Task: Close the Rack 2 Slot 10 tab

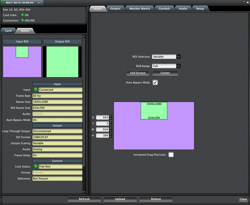Action: tap(38, 3)
